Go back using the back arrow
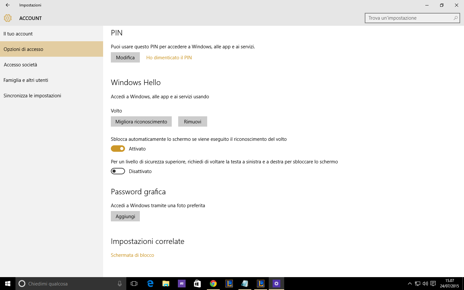464x290 pixels. click(x=8, y=5)
